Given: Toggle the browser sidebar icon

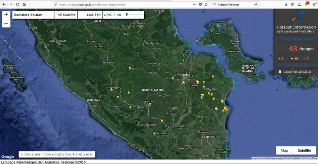Looking at the screenshot, I should point(299,4).
